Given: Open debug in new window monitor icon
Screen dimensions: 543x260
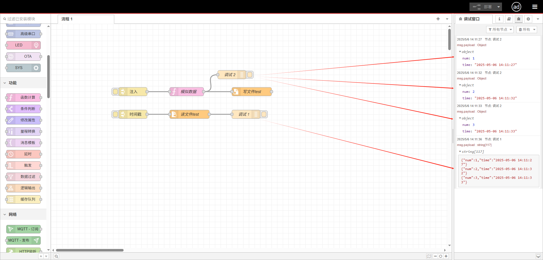Looking at the screenshot, I should point(538,256).
